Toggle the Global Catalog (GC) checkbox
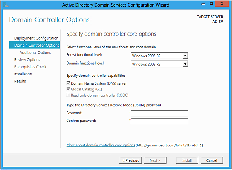Image resolution: width=232 pixels, height=170 pixels. click(68, 89)
